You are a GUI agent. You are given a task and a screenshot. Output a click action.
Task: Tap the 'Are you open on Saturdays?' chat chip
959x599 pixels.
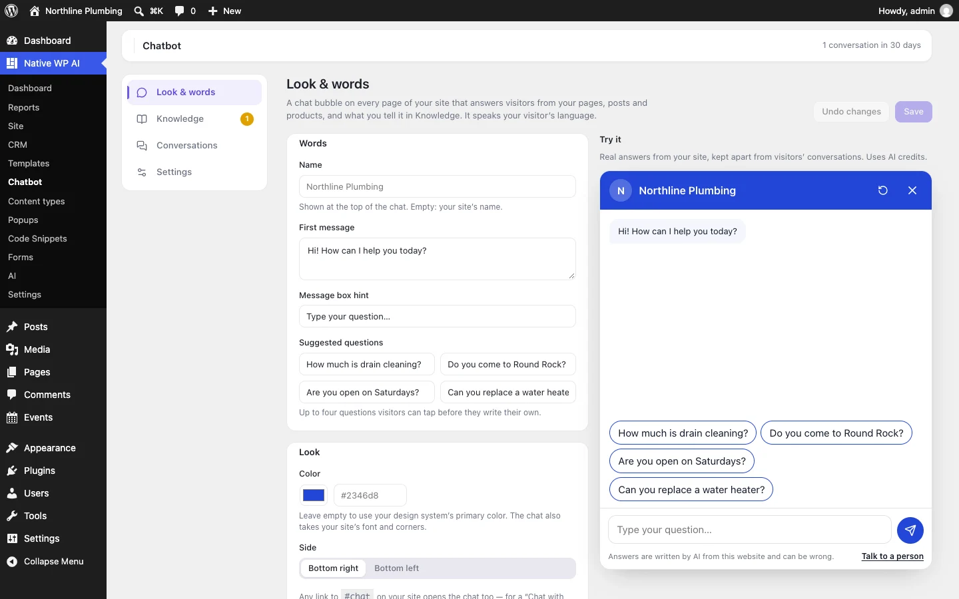[682, 461]
